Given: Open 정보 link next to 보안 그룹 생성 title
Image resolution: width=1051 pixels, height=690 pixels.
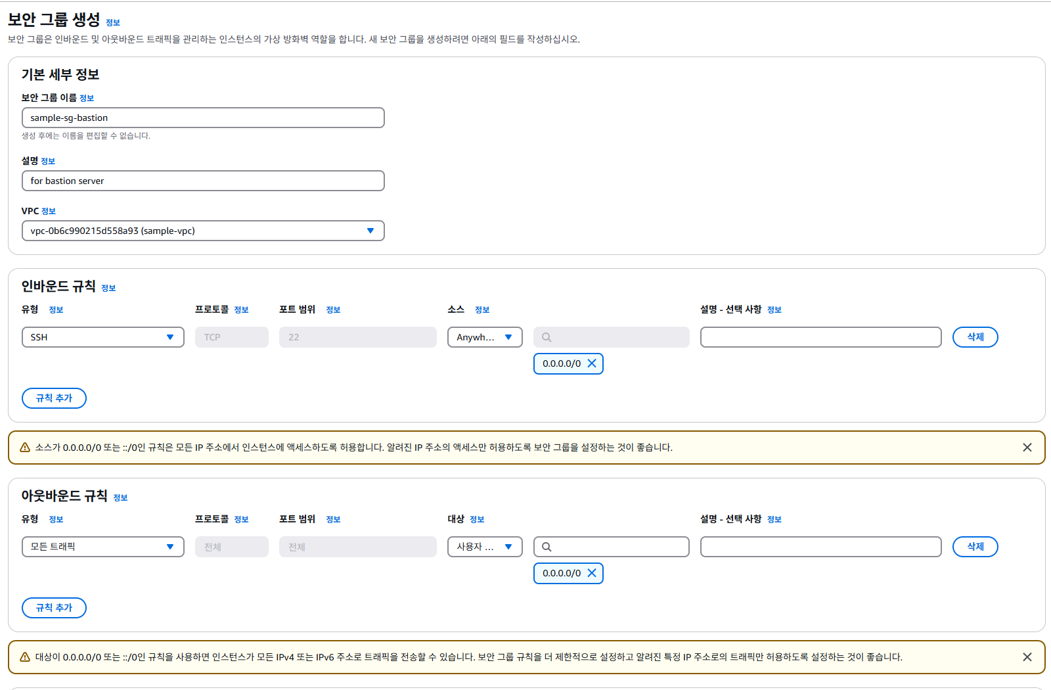Looking at the screenshot, I should (113, 22).
